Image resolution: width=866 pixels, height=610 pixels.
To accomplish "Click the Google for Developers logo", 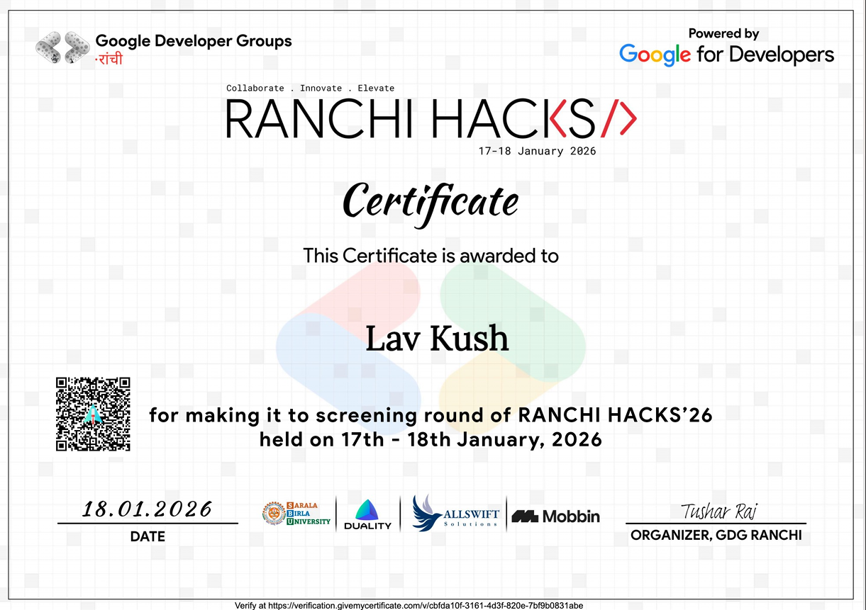I will click(726, 55).
